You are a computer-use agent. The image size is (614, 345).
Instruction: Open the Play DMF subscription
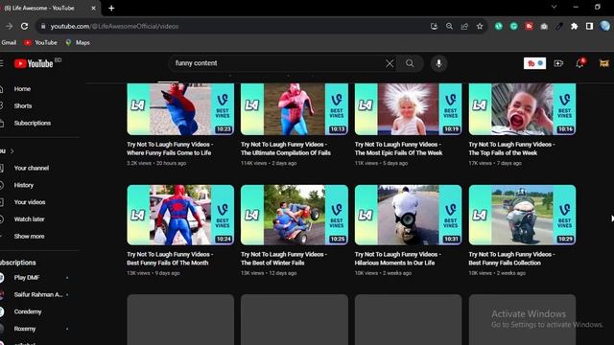coord(27,278)
